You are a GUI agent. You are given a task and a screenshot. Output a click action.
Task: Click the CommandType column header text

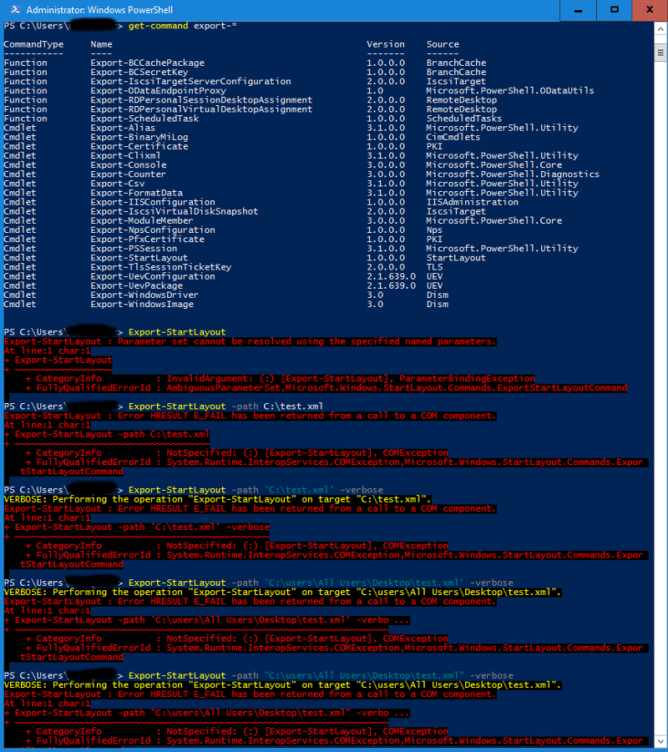coord(33,44)
